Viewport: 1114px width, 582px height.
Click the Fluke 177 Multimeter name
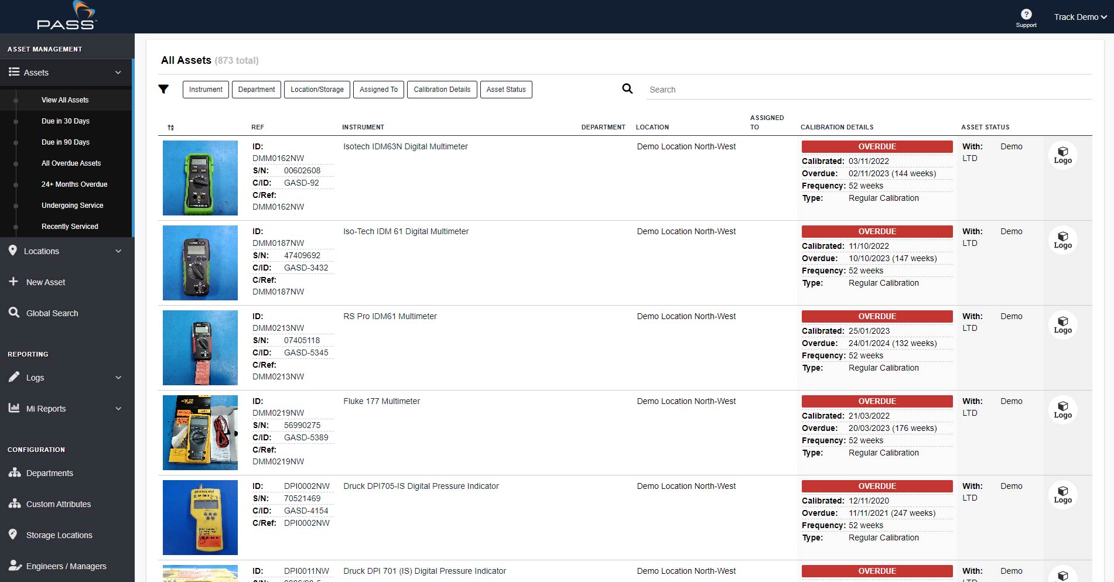point(381,401)
